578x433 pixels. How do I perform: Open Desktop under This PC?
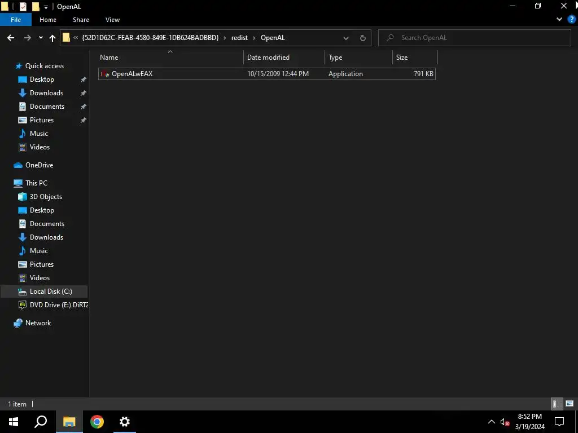[42, 210]
